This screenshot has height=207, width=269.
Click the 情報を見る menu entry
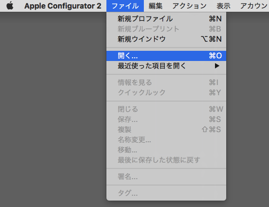[166, 82]
